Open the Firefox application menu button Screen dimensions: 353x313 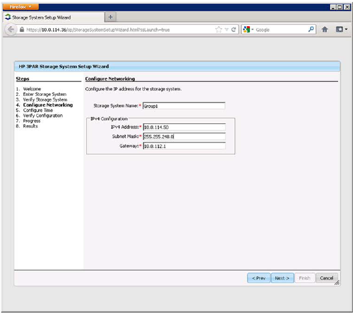click(x=21, y=7)
